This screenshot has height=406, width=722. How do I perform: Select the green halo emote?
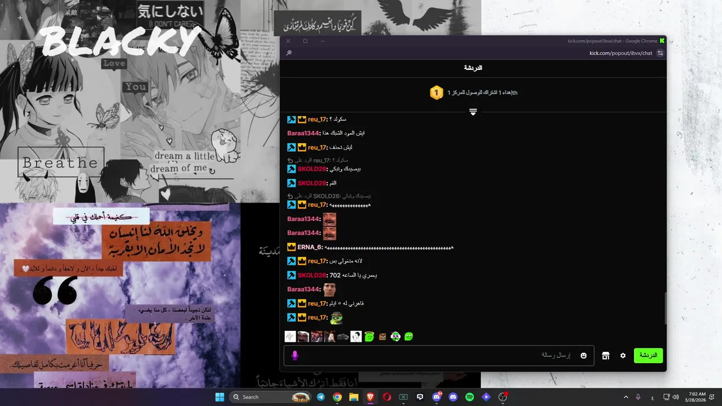pyautogui.click(x=369, y=337)
